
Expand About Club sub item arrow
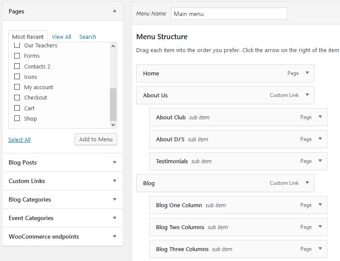(320, 117)
